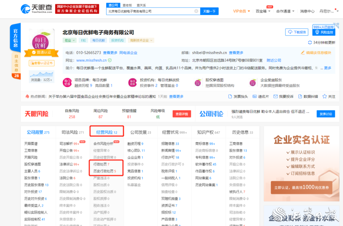Open the 股权穿透图 equity chart icon
Screen dimensions: 343x226
199,83
